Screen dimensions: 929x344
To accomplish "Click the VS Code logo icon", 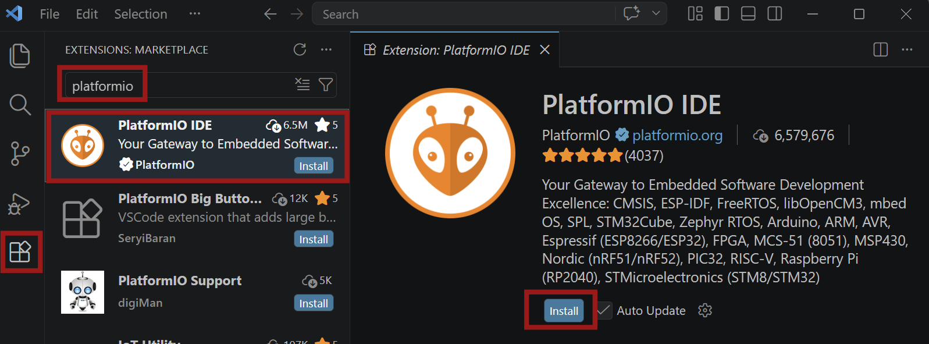I will [14, 13].
